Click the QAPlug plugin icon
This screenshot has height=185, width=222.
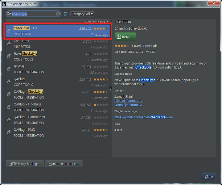click(x=9, y=81)
